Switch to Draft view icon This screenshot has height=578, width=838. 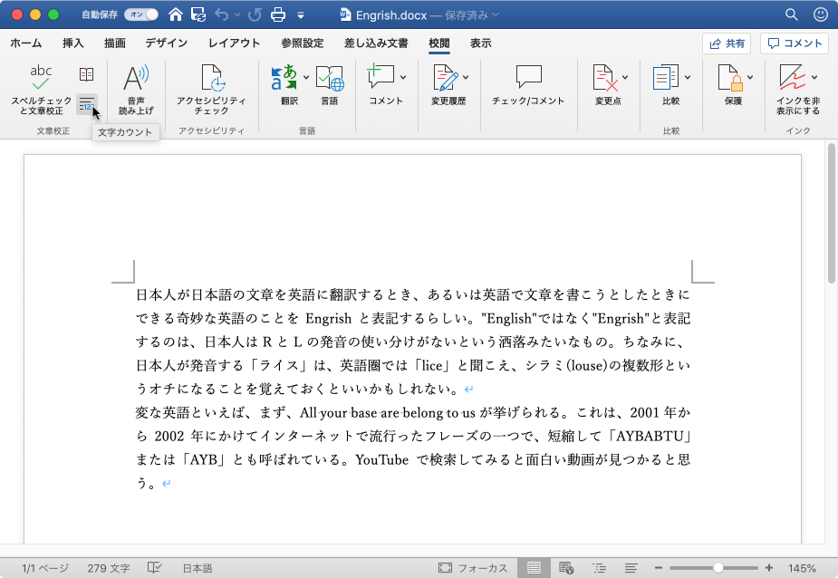[631, 568]
